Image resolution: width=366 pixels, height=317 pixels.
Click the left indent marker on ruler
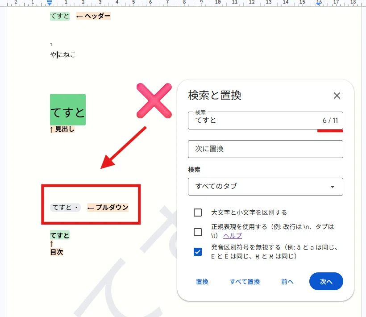click(x=49, y=3)
